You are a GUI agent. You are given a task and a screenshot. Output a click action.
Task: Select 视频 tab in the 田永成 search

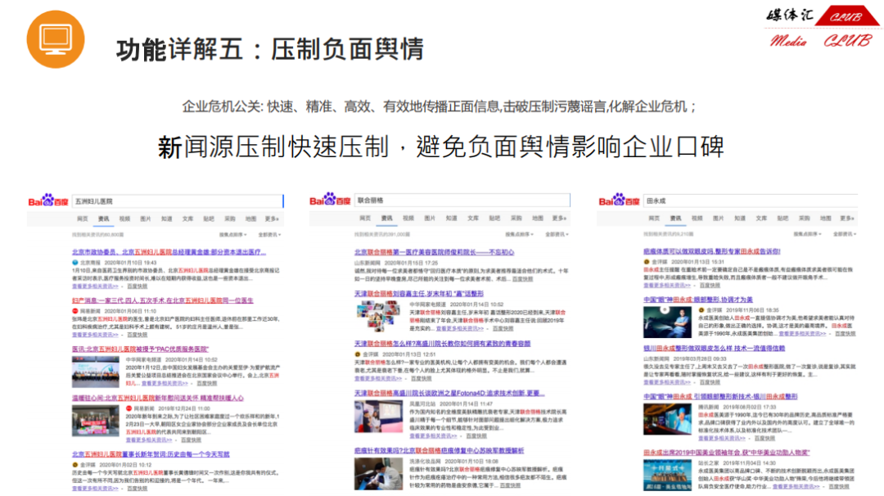tap(697, 219)
